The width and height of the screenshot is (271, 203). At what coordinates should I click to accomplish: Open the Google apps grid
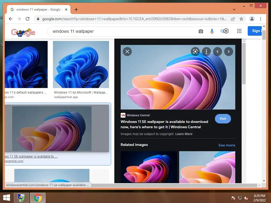(x=239, y=31)
